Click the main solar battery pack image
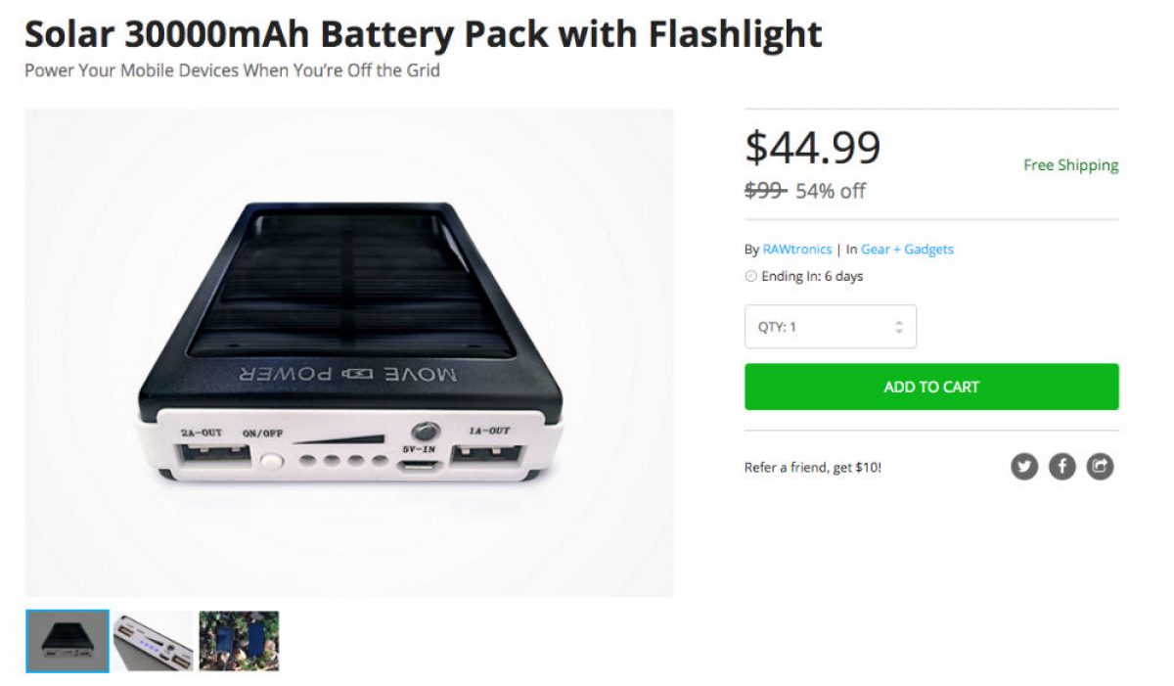The width and height of the screenshot is (1174, 686). tap(349, 352)
